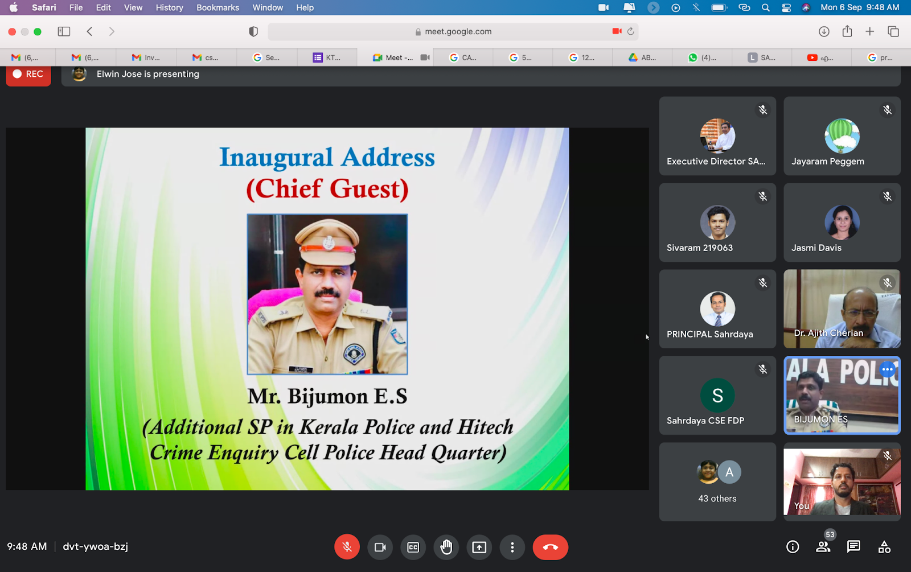911x572 pixels.
Task: Click the battery status icon
Action: (719, 7)
